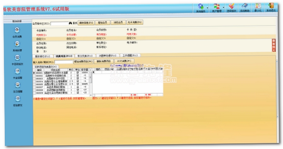Switch to the 积分兑换 tab
The width and height of the screenshot is (283, 149).
[x=85, y=56]
